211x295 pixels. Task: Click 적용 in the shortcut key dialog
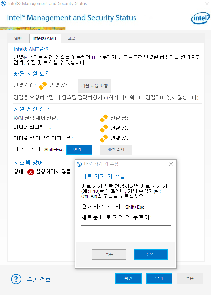pyautogui.click(x=109, y=254)
